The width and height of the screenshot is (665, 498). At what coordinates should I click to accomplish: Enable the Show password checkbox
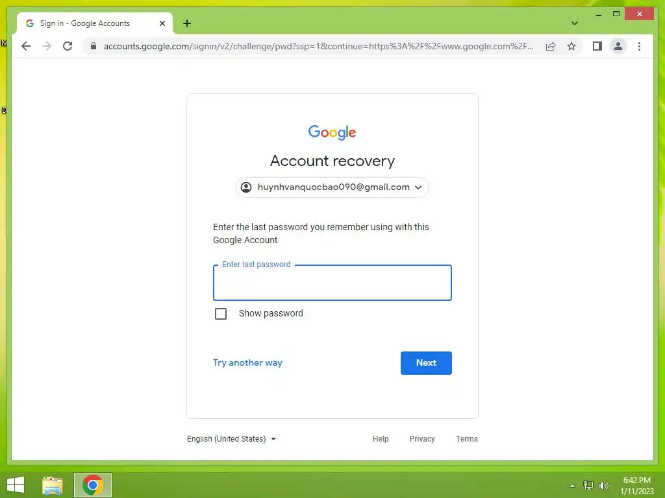[221, 314]
